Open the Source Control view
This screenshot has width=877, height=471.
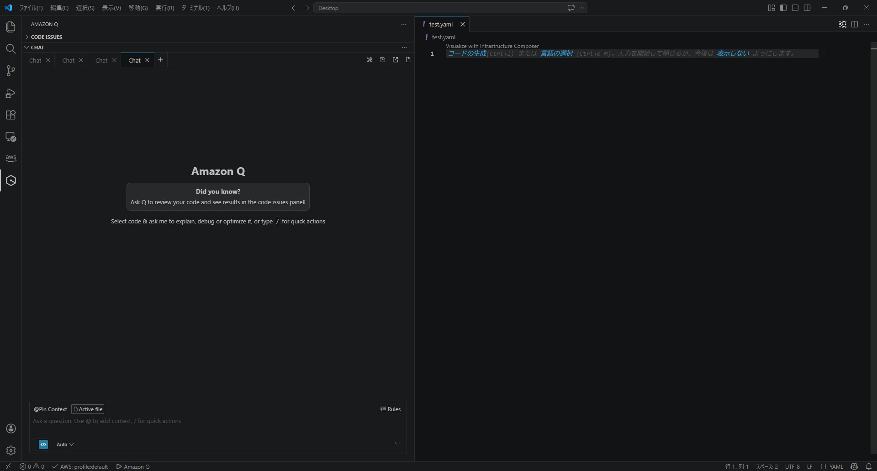(x=11, y=71)
